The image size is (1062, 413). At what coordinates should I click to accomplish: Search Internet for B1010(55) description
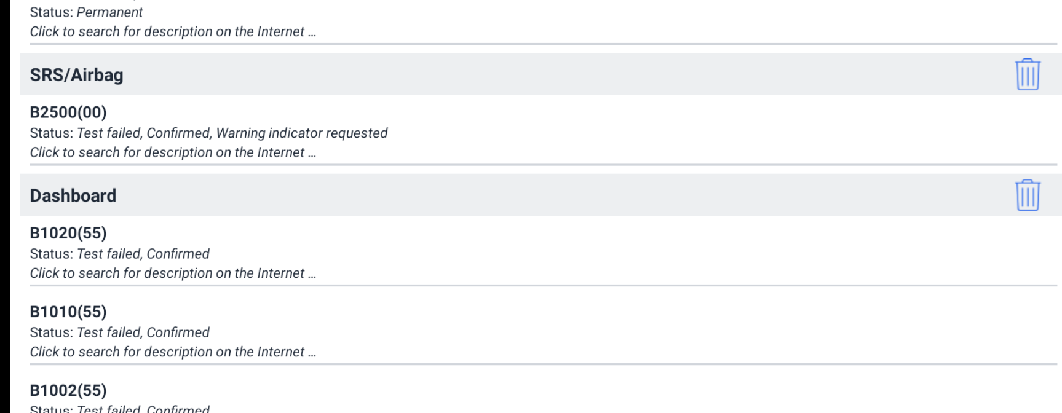173,352
